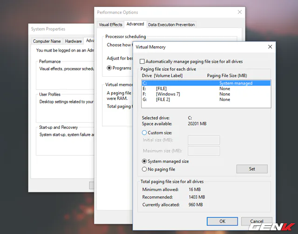
Task: Click the Drive [Volume Label] column header
Action: [x=162, y=75]
